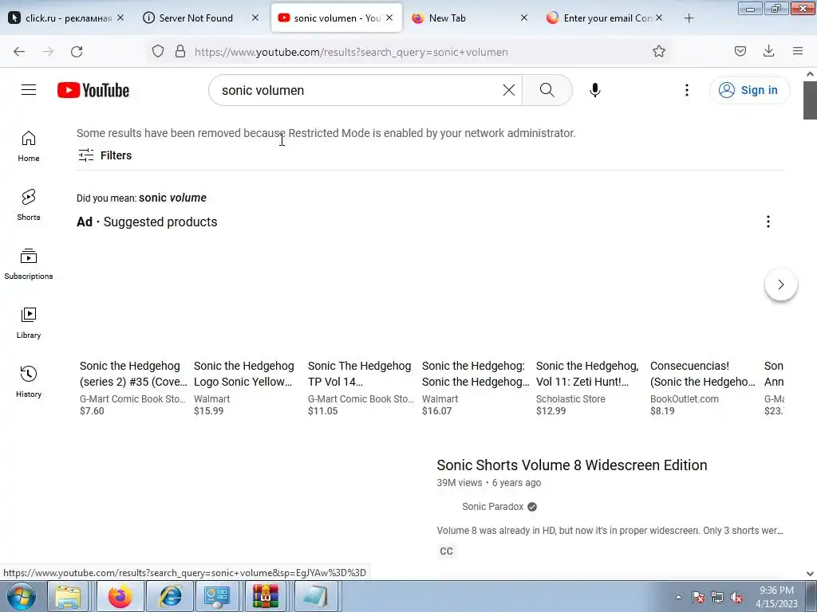Open Sonic The Hedgehog TP Vol 14 product
This screenshot has height=612, width=817.
click(x=360, y=374)
